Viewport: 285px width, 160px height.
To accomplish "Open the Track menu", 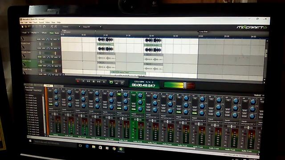I will tap(36, 22).
